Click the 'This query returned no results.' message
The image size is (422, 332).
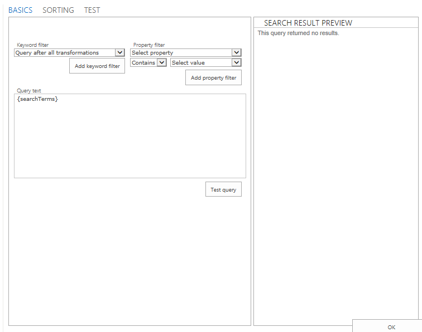[298, 33]
